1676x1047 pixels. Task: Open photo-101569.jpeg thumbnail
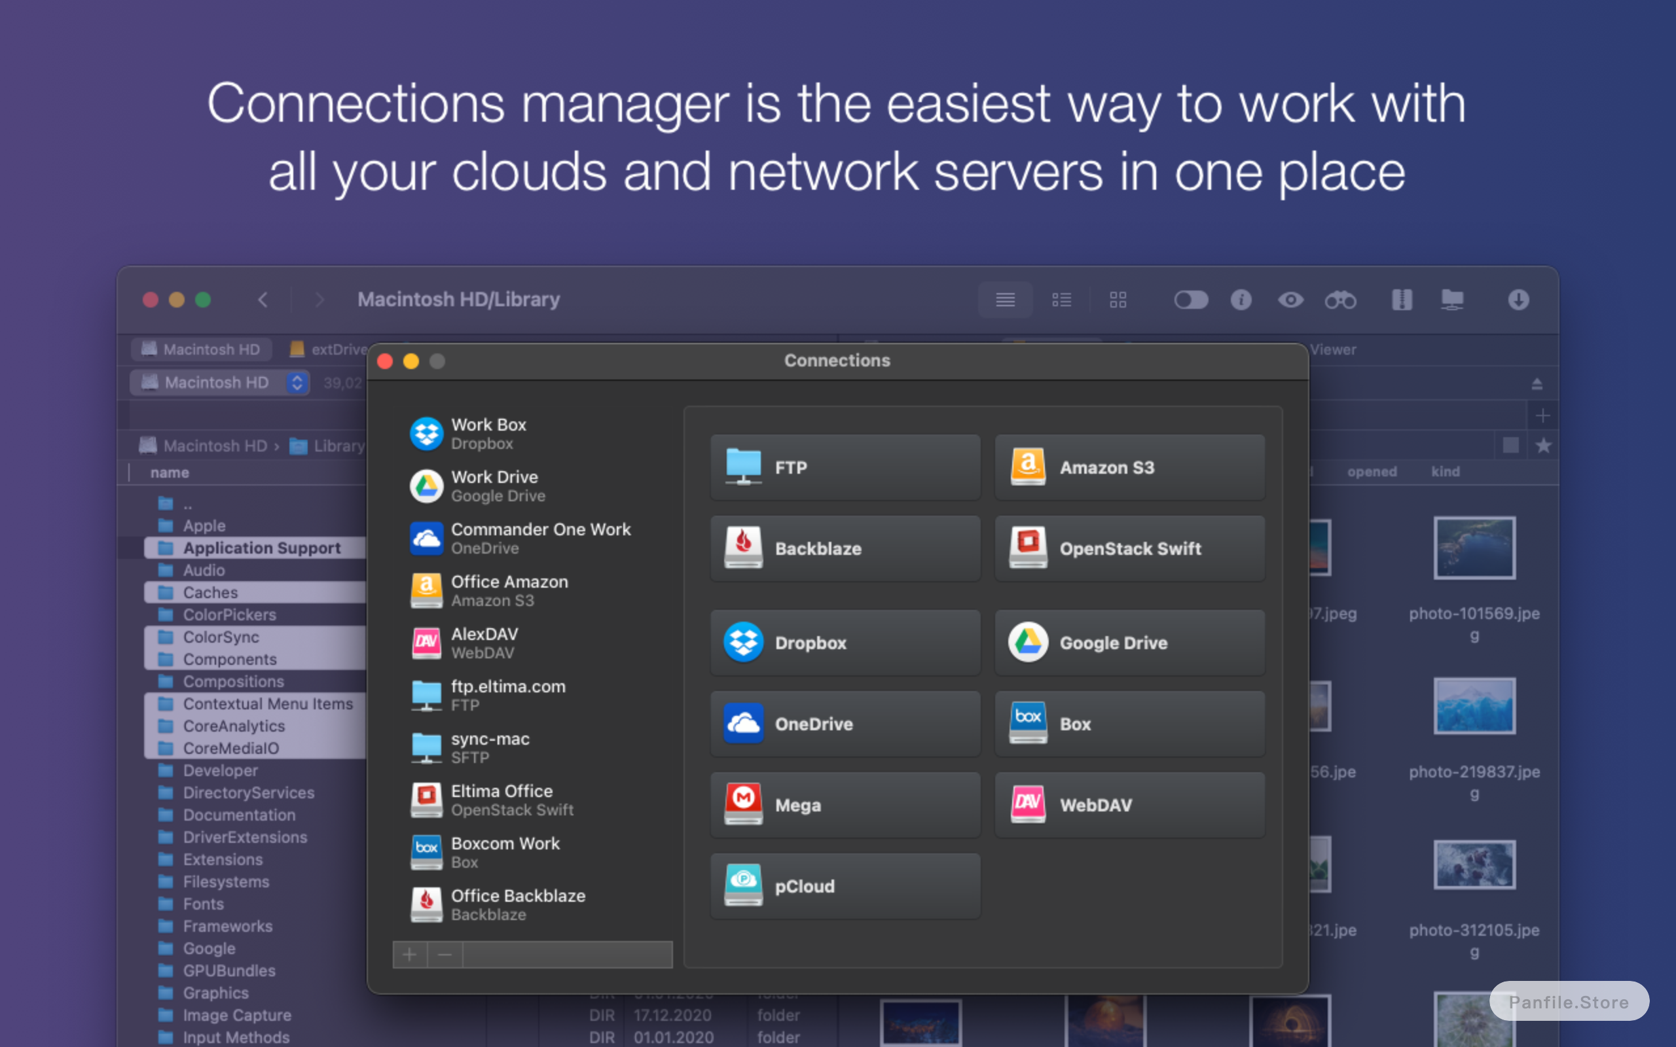(x=1474, y=548)
